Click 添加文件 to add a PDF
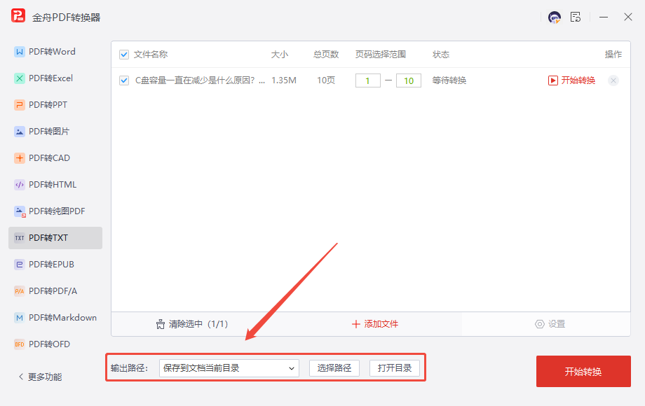645x406 pixels. [x=375, y=324]
